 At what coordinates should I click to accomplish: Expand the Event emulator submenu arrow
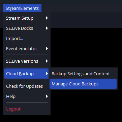[x=47, y=48]
